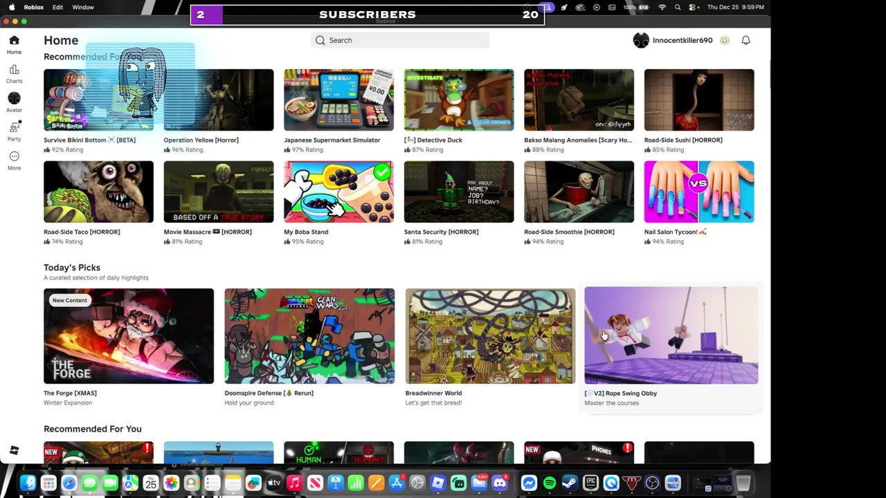Open Photos from the dock
Screen dimensions: 886x498
tap(171, 483)
